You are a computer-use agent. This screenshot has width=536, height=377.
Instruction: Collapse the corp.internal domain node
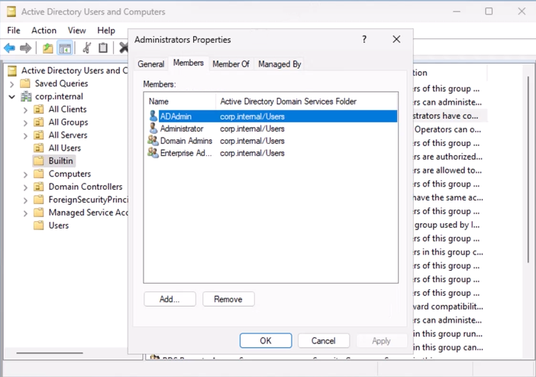12,97
